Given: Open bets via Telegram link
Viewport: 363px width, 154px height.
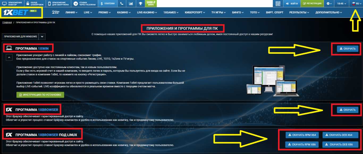Looking at the screenshot, I should (84, 3).
